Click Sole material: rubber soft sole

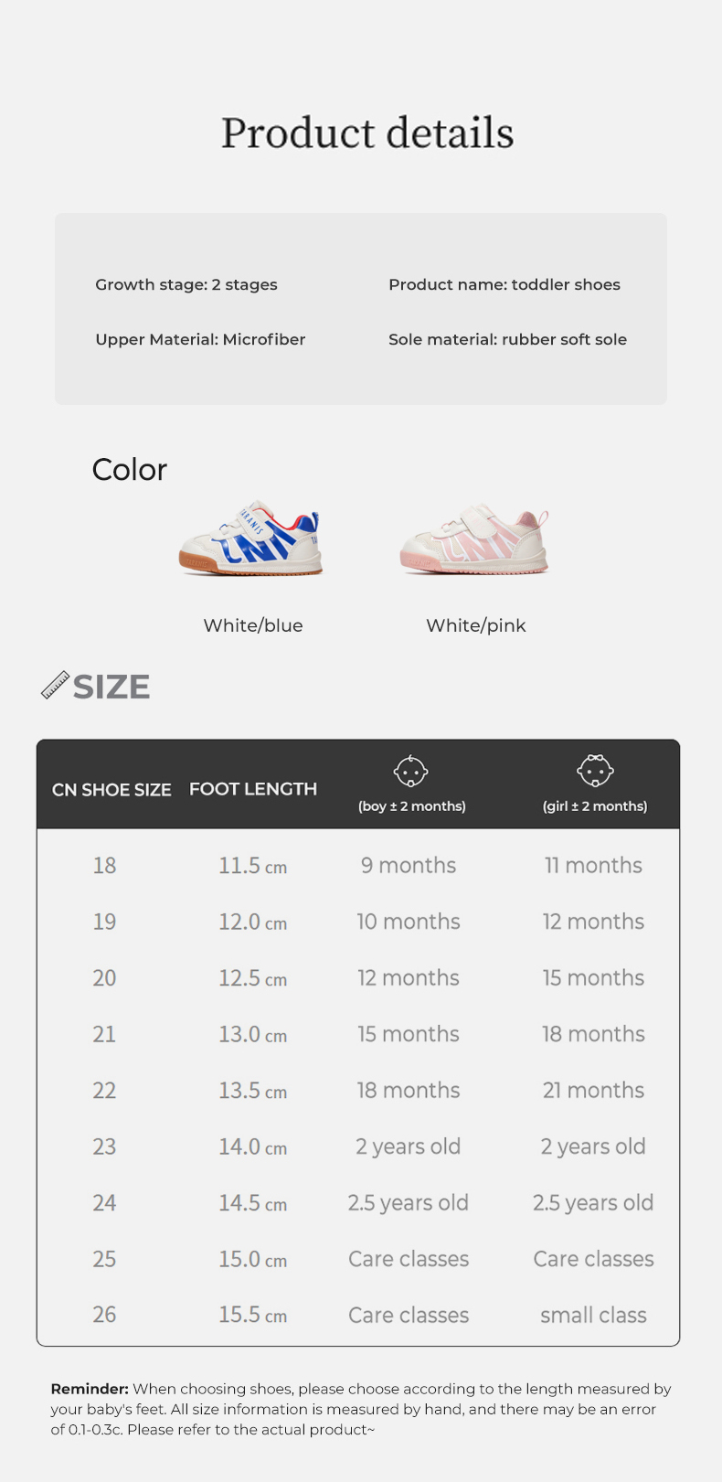[x=507, y=339]
